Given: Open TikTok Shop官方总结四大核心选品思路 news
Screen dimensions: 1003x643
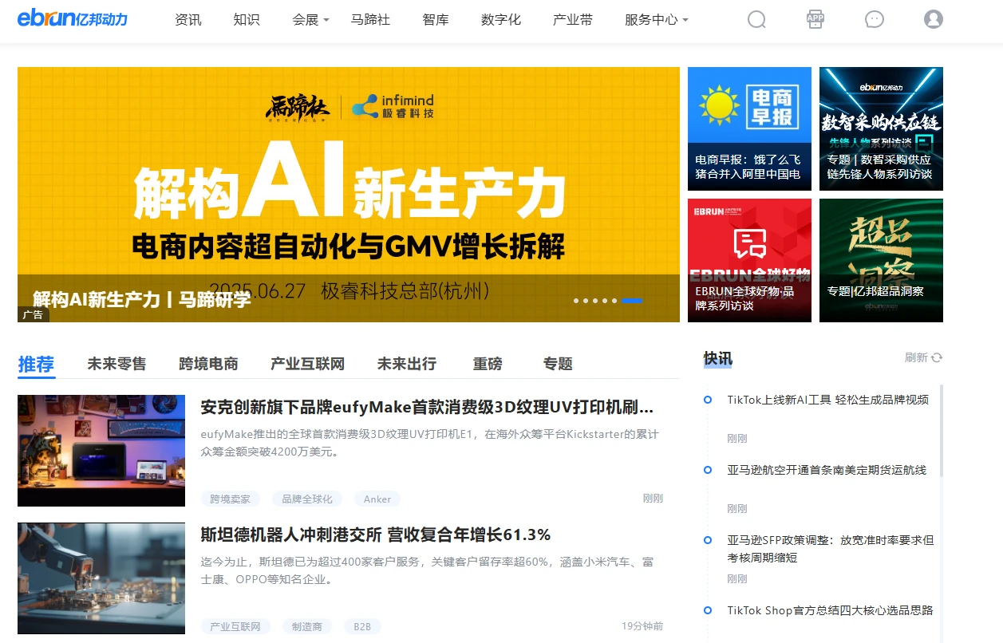Looking at the screenshot, I should coord(830,610).
